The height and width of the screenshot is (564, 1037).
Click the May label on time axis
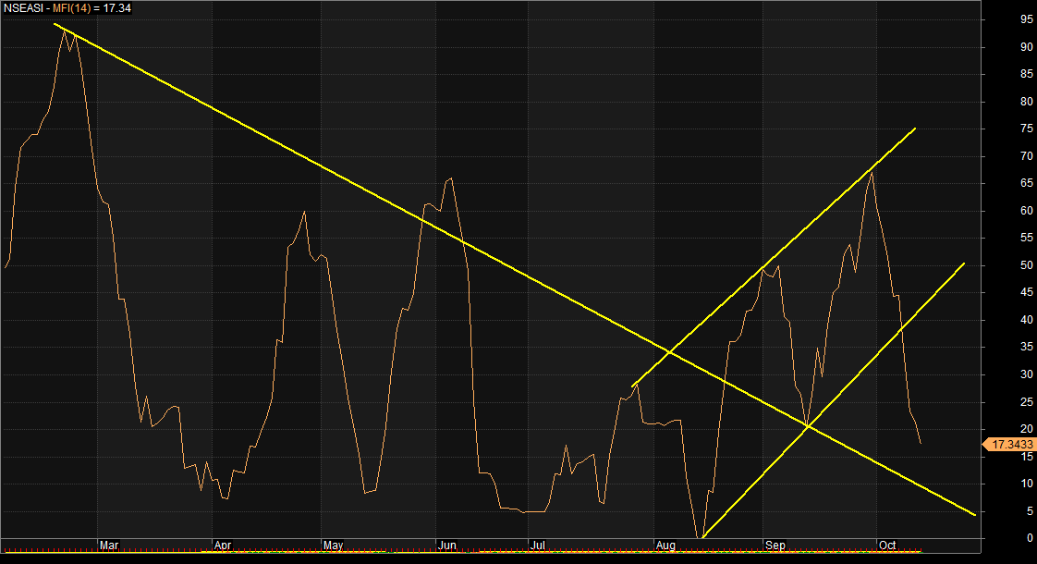click(333, 546)
